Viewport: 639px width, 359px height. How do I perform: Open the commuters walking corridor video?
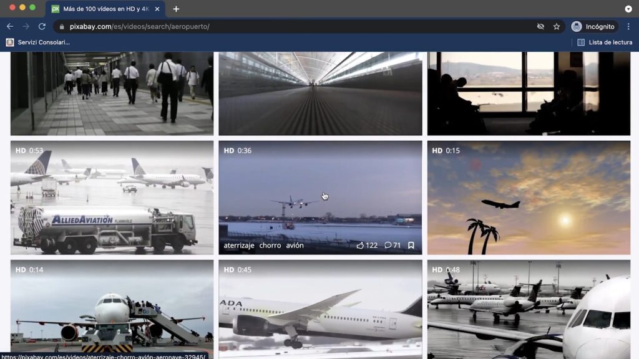click(x=112, y=93)
